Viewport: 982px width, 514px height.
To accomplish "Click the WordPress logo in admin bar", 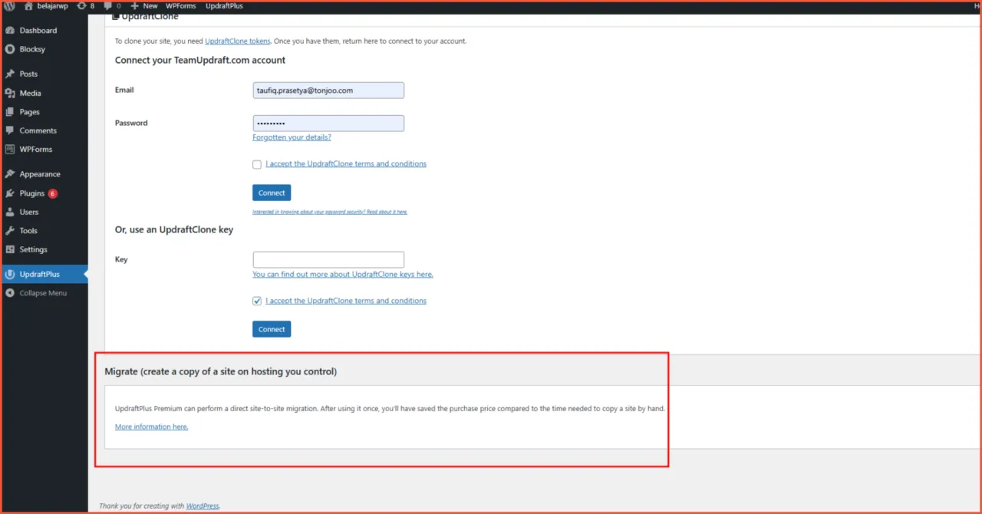I will click(x=8, y=5).
